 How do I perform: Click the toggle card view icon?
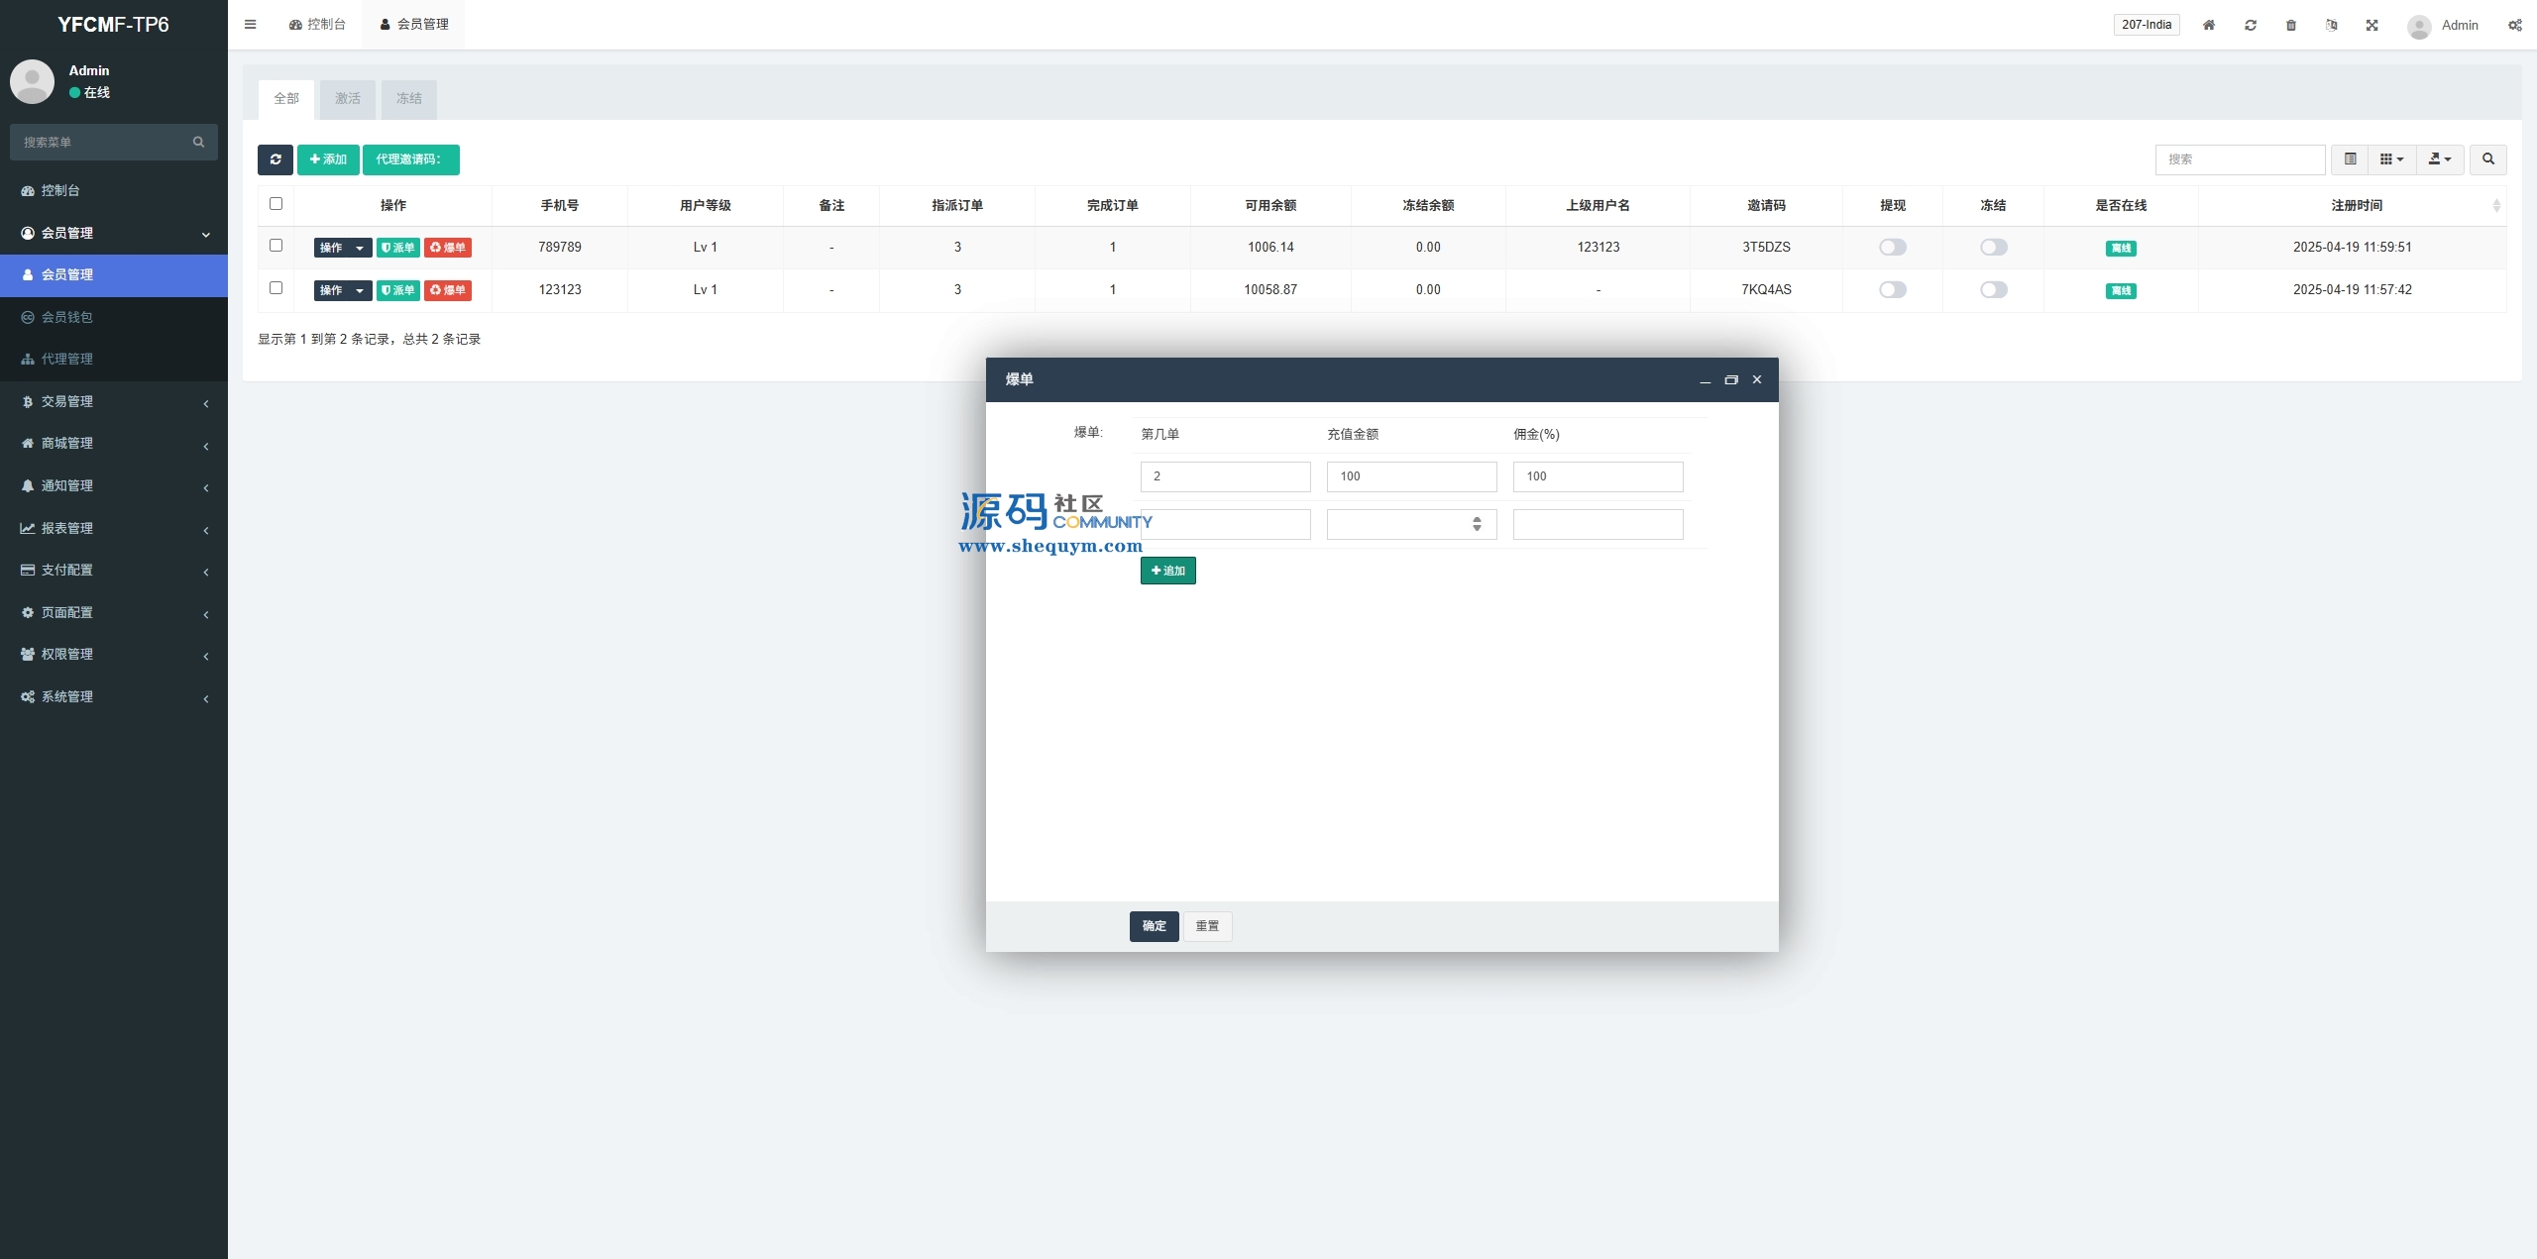tap(2350, 159)
